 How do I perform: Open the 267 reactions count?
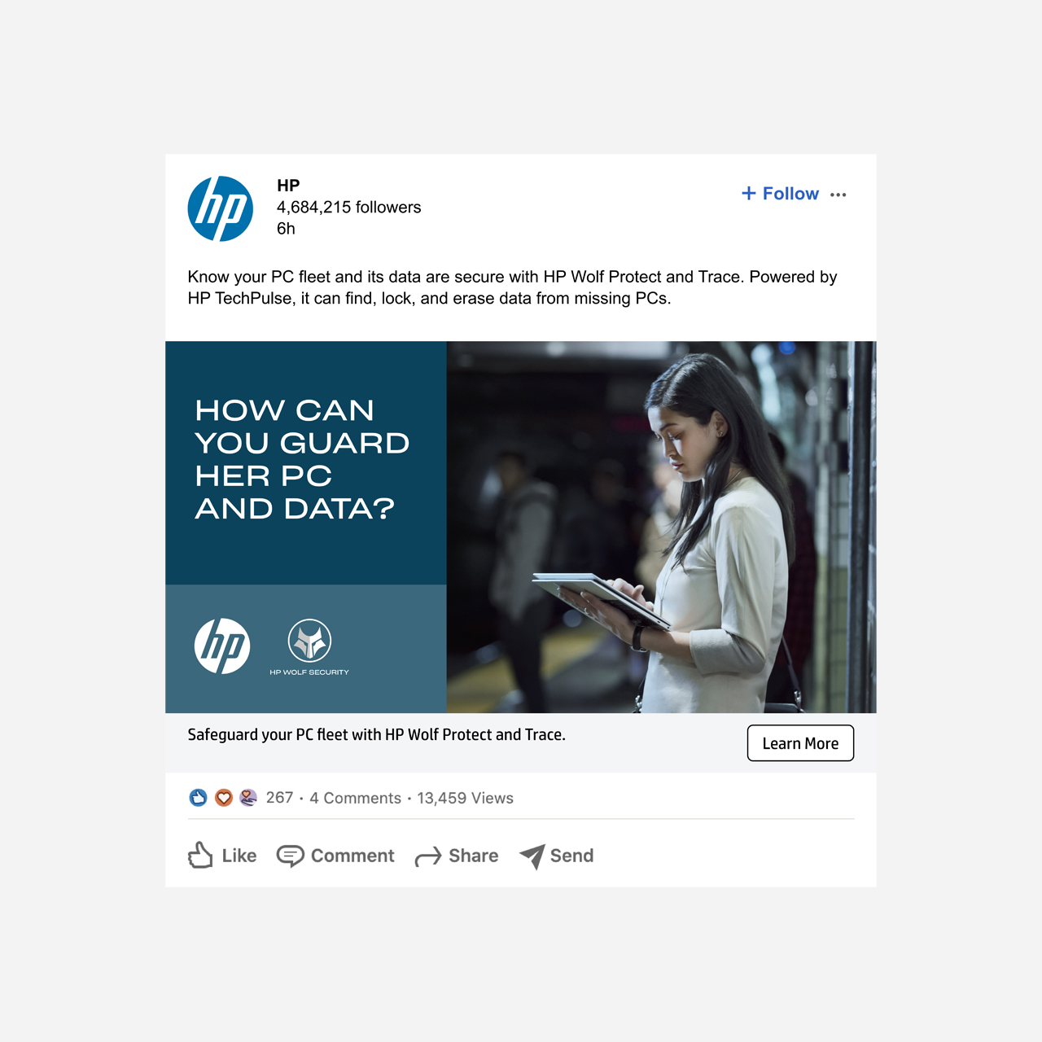(x=279, y=798)
